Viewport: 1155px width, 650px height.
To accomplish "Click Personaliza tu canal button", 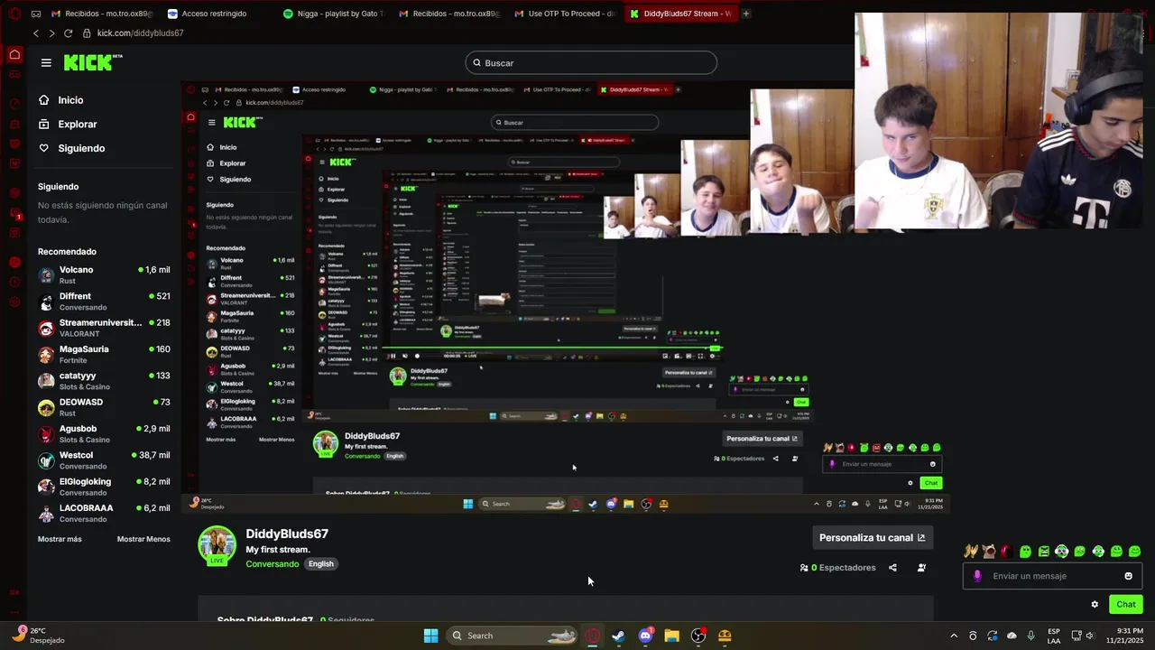I will click(872, 537).
